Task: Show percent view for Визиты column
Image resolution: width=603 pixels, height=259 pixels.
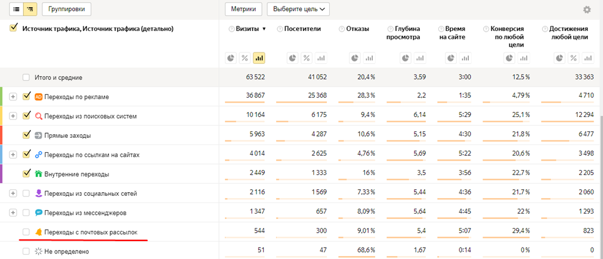Action: 245,58
